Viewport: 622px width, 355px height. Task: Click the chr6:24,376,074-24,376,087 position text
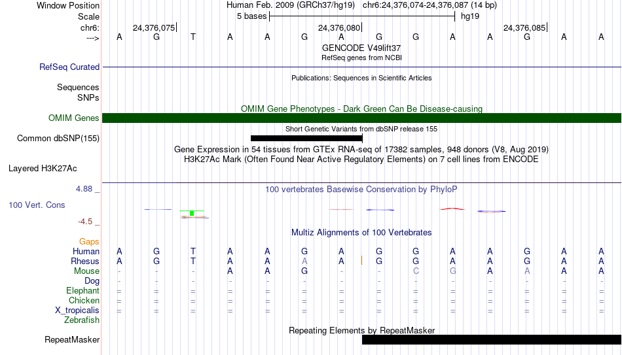430,5
